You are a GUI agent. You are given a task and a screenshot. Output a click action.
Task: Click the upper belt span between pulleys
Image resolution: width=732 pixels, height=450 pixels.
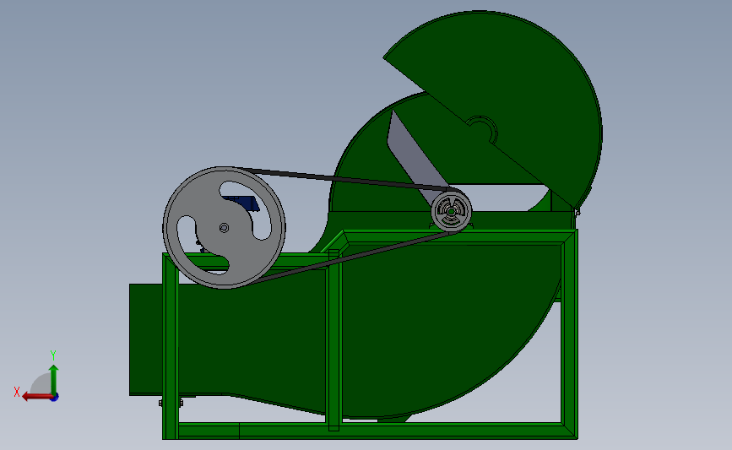pyautogui.click(x=345, y=179)
